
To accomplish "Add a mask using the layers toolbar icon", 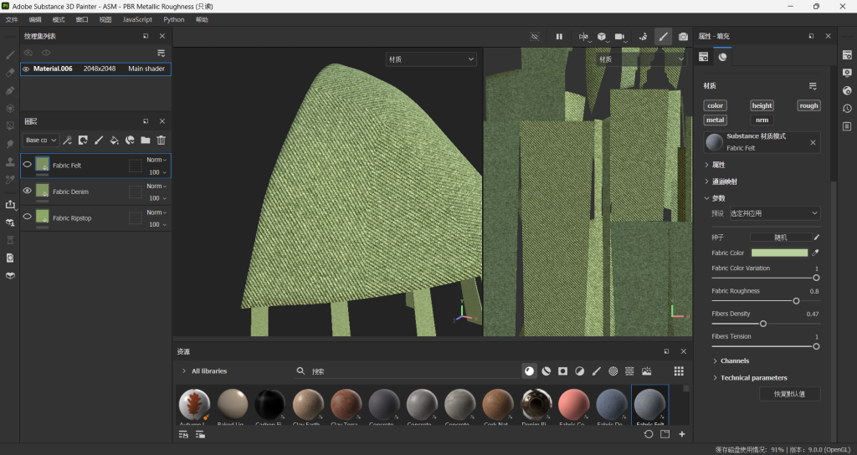I will 83,141.
